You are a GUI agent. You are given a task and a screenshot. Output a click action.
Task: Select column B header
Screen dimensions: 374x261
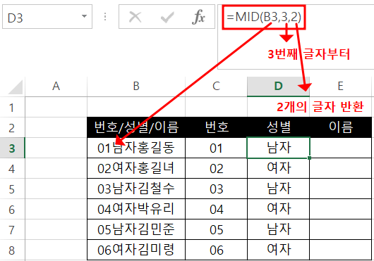coord(136,87)
